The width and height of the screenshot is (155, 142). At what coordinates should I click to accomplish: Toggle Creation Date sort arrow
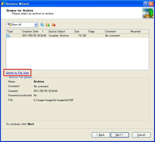43,31
